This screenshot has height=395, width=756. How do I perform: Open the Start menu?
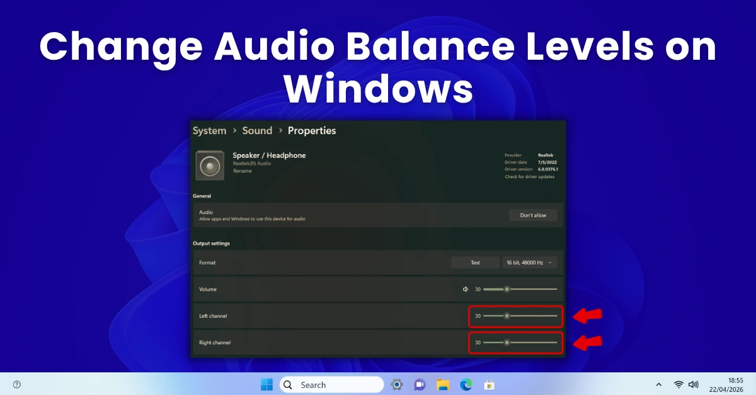[266, 384]
